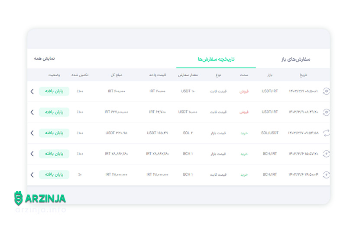Expand the IRT 600,000 order row chevron

click(x=32, y=91)
